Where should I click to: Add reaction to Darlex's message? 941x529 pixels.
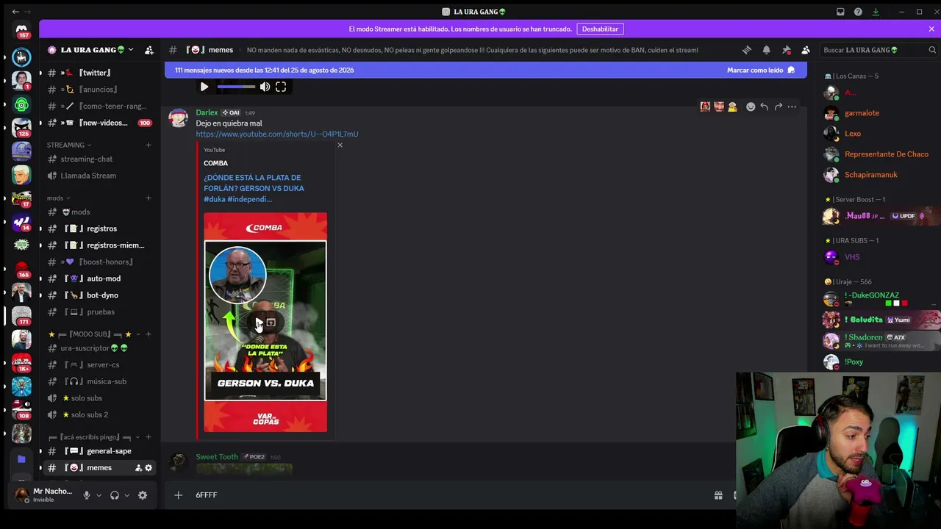[x=751, y=107]
